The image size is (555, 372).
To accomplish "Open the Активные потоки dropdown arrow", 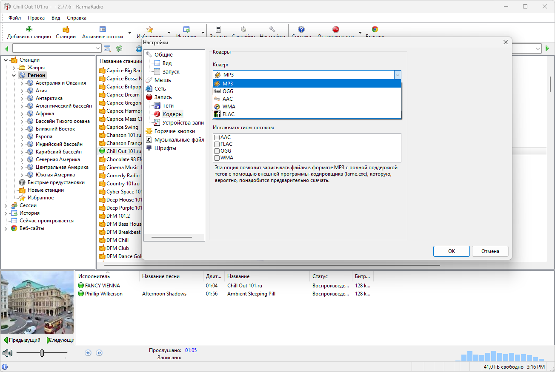I will [x=129, y=33].
